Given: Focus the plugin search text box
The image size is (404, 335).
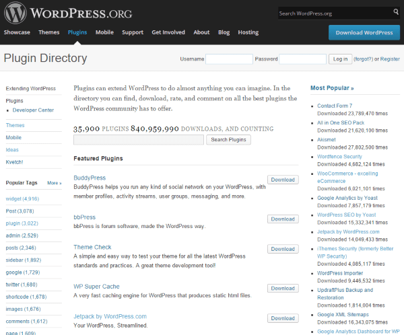Looking at the screenshot, I should pos(139,140).
